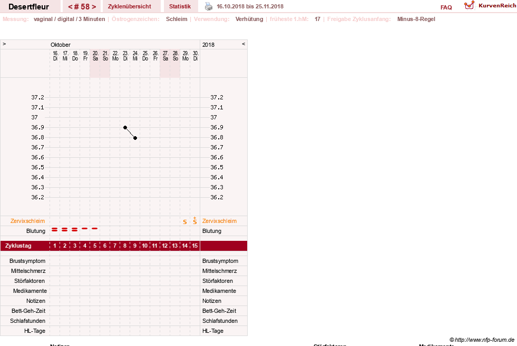This screenshot has width=517, height=346.
Task: Select the 'vaginal / digital / 3 Minuten' setting
Action: (x=69, y=19)
